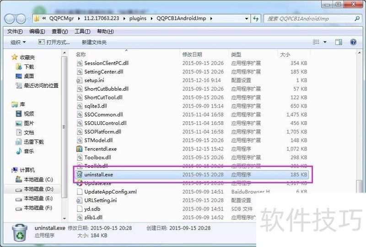Click the Computer (计算机) icon
This screenshot has width=366, height=247.
pos(15,170)
